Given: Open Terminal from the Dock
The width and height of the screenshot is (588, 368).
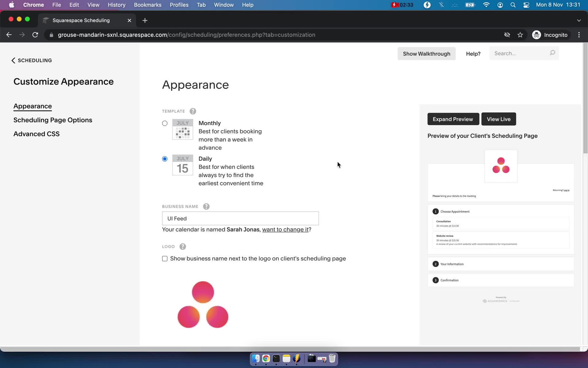Looking at the screenshot, I should (276, 358).
